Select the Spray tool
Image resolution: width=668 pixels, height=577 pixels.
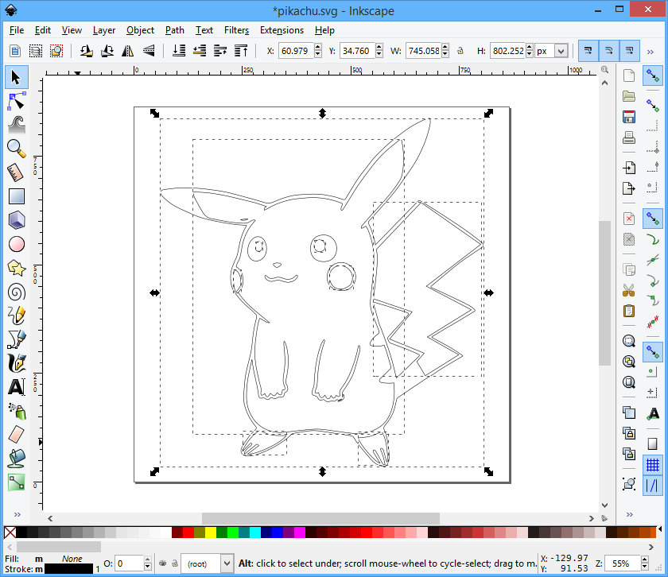[x=17, y=411]
